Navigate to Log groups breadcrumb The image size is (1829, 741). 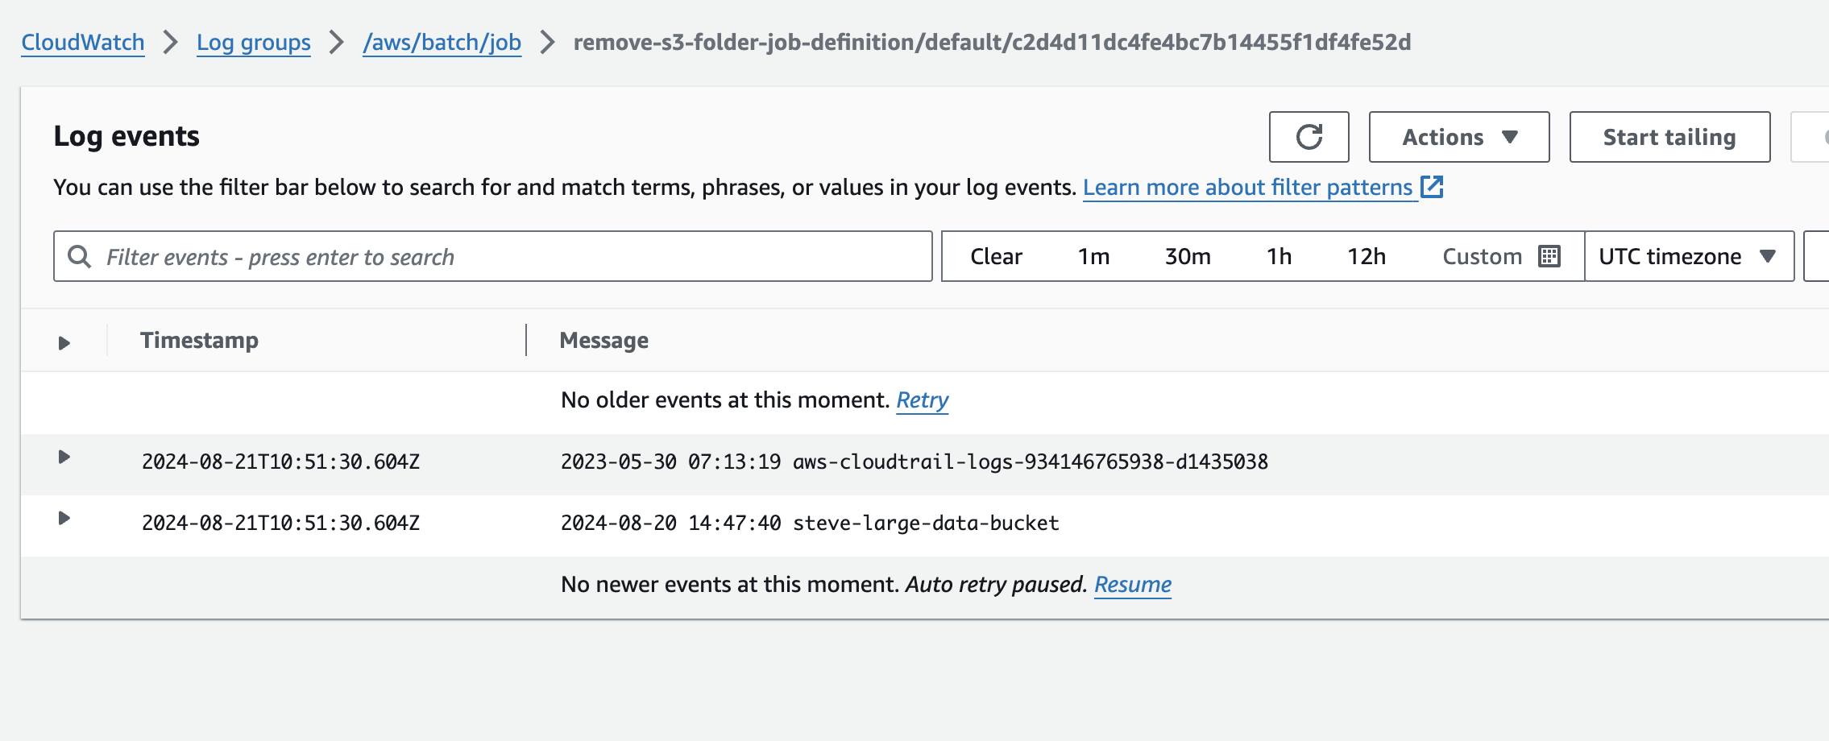[254, 42]
